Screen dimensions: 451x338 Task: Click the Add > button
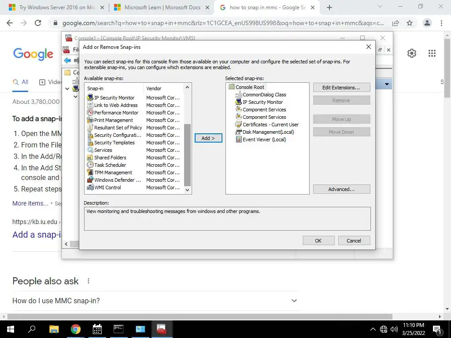pyautogui.click(x=208, y=138)
